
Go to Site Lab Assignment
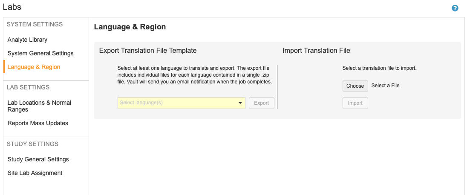click(x=35, y=173)
